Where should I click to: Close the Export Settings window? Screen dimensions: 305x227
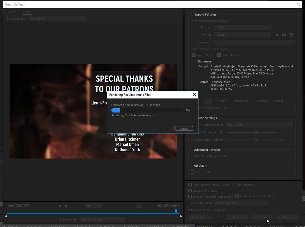pyautogui.click(x=298, y=4)
